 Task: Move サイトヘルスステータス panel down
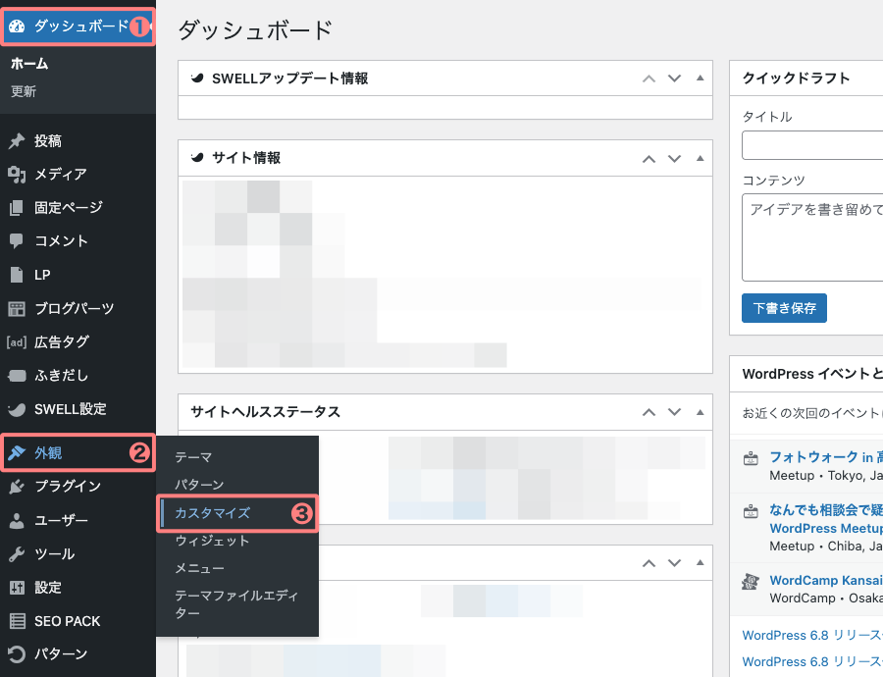[675, 412]
